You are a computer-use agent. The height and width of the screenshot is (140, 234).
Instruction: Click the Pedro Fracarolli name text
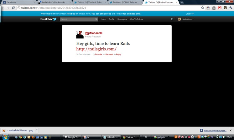pos(93,36)
